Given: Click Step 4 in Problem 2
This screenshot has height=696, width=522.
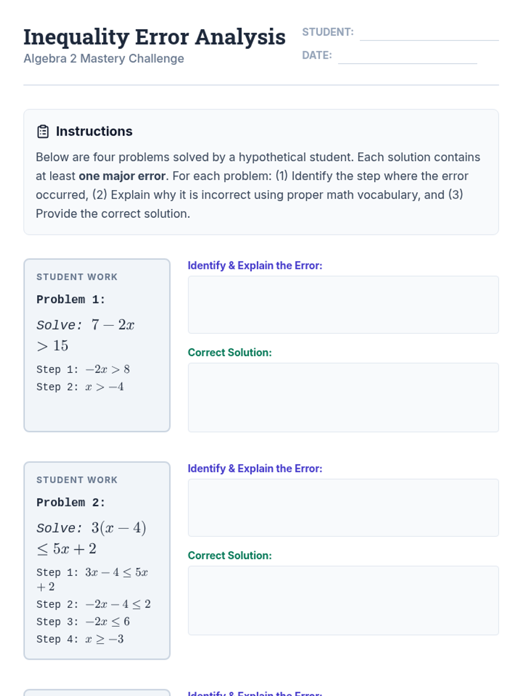Looking at the screenshot, I should (x=80, y=639).
